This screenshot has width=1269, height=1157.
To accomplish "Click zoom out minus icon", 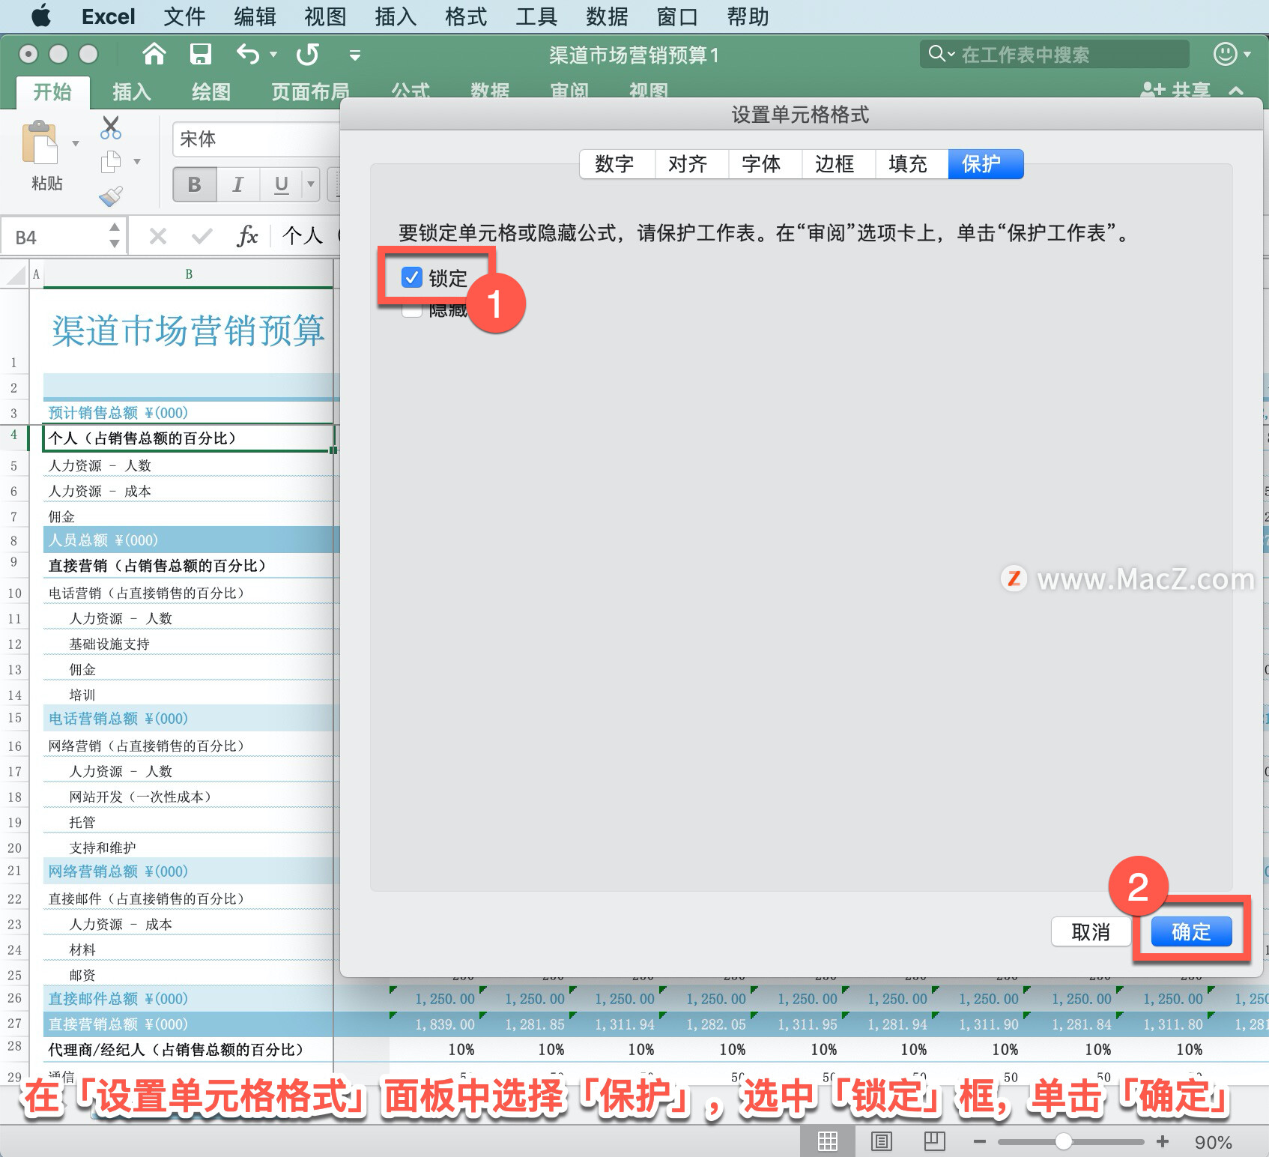I will [979, 1142].
